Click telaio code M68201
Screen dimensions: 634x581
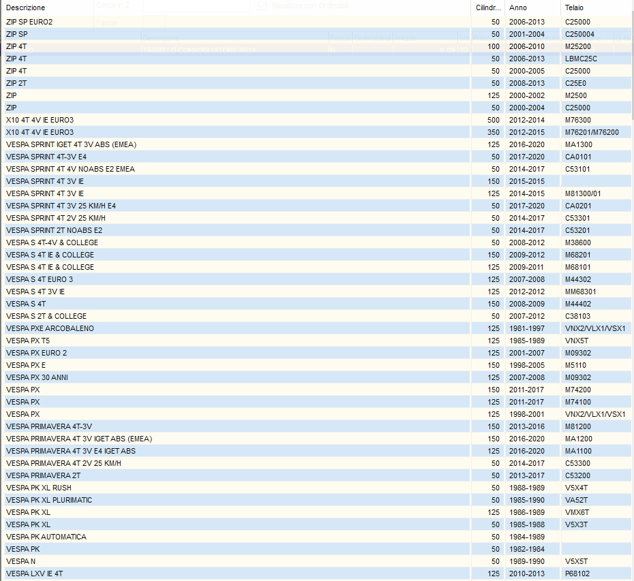click(578, 255)
